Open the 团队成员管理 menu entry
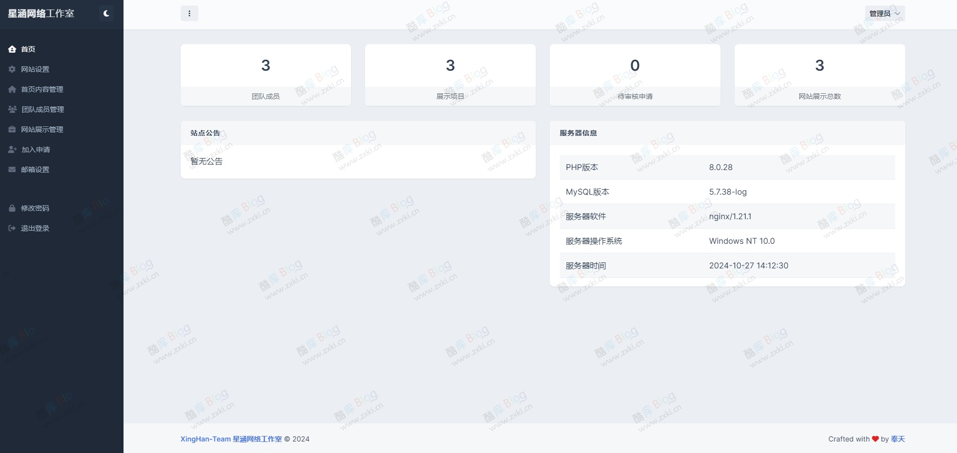The width and height of the screenshot is (957, 453). 42,109
